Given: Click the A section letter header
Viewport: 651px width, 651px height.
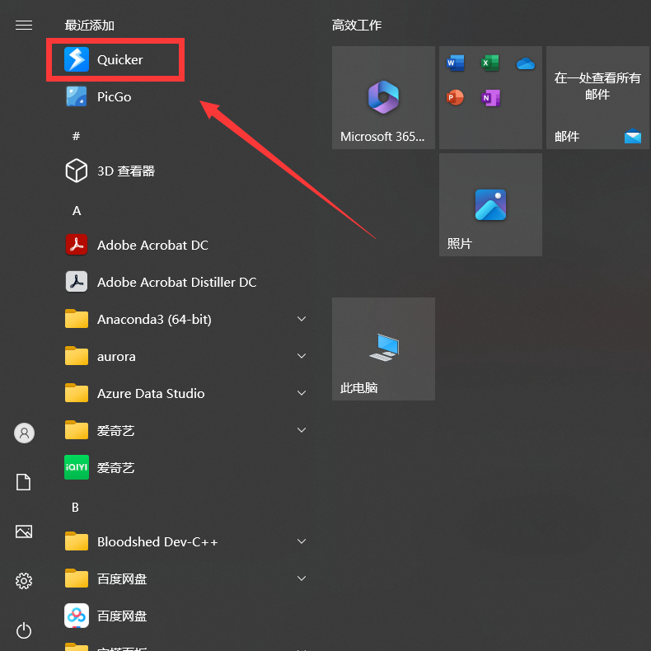Looking at the screenshot, I should (x=77, y=211).
